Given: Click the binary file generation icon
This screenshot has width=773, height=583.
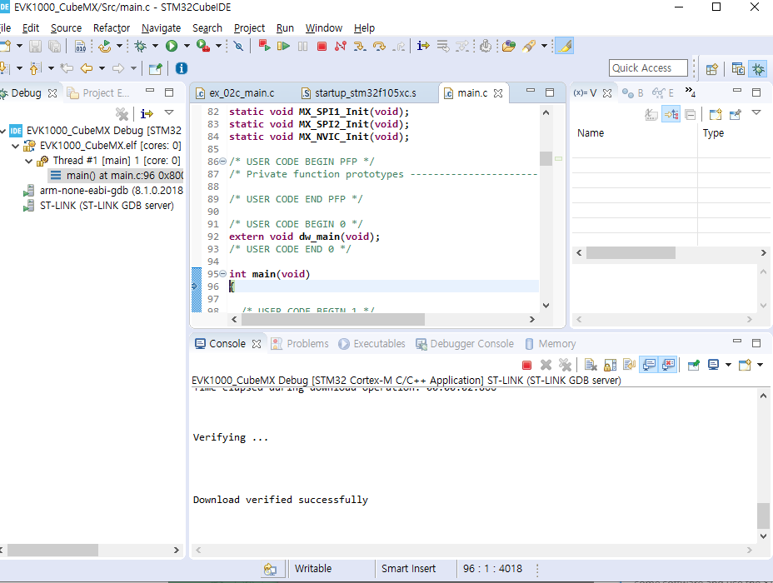Looking at the screenshot, I should (x=80, y=47).
